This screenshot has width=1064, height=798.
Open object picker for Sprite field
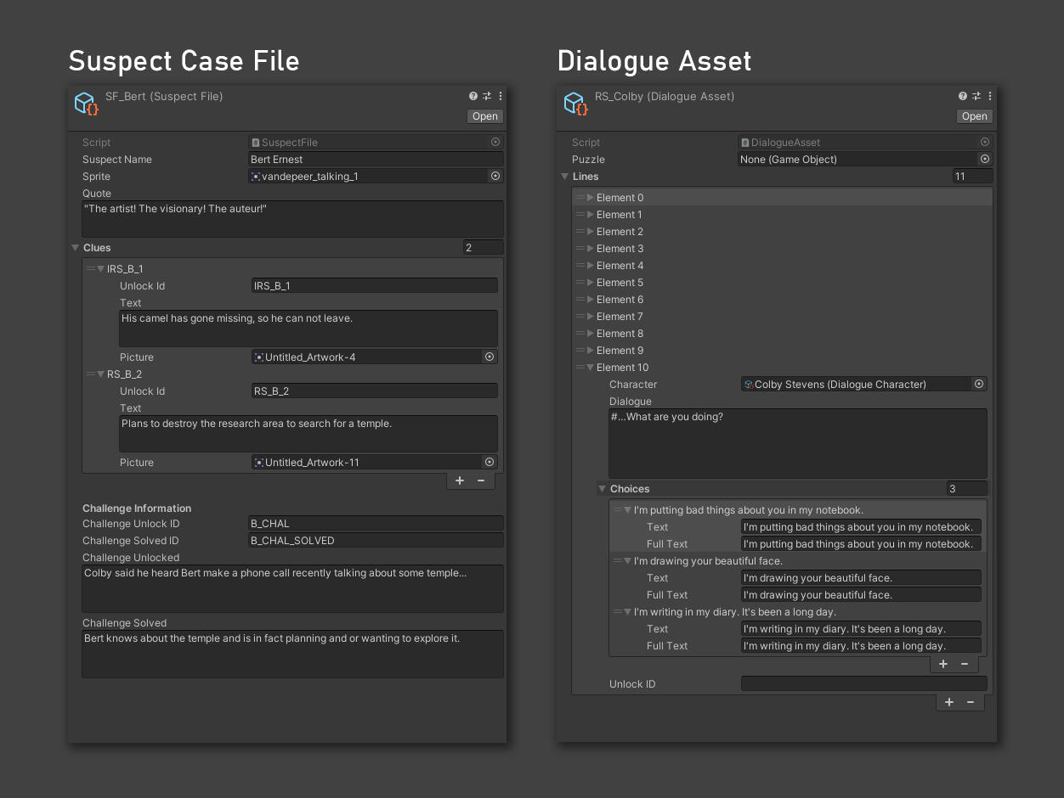click(495, 177)
